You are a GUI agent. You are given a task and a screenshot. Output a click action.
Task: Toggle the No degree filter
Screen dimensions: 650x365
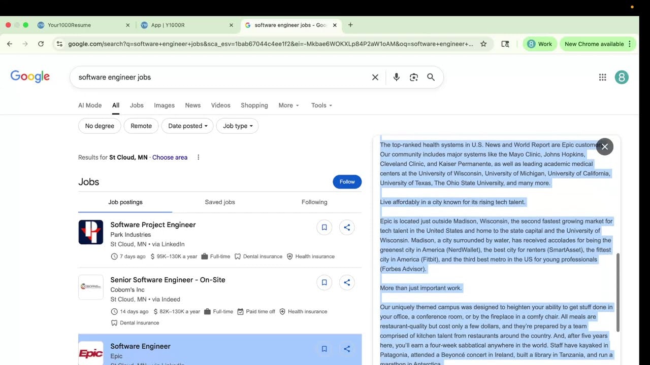click(99, 126)
